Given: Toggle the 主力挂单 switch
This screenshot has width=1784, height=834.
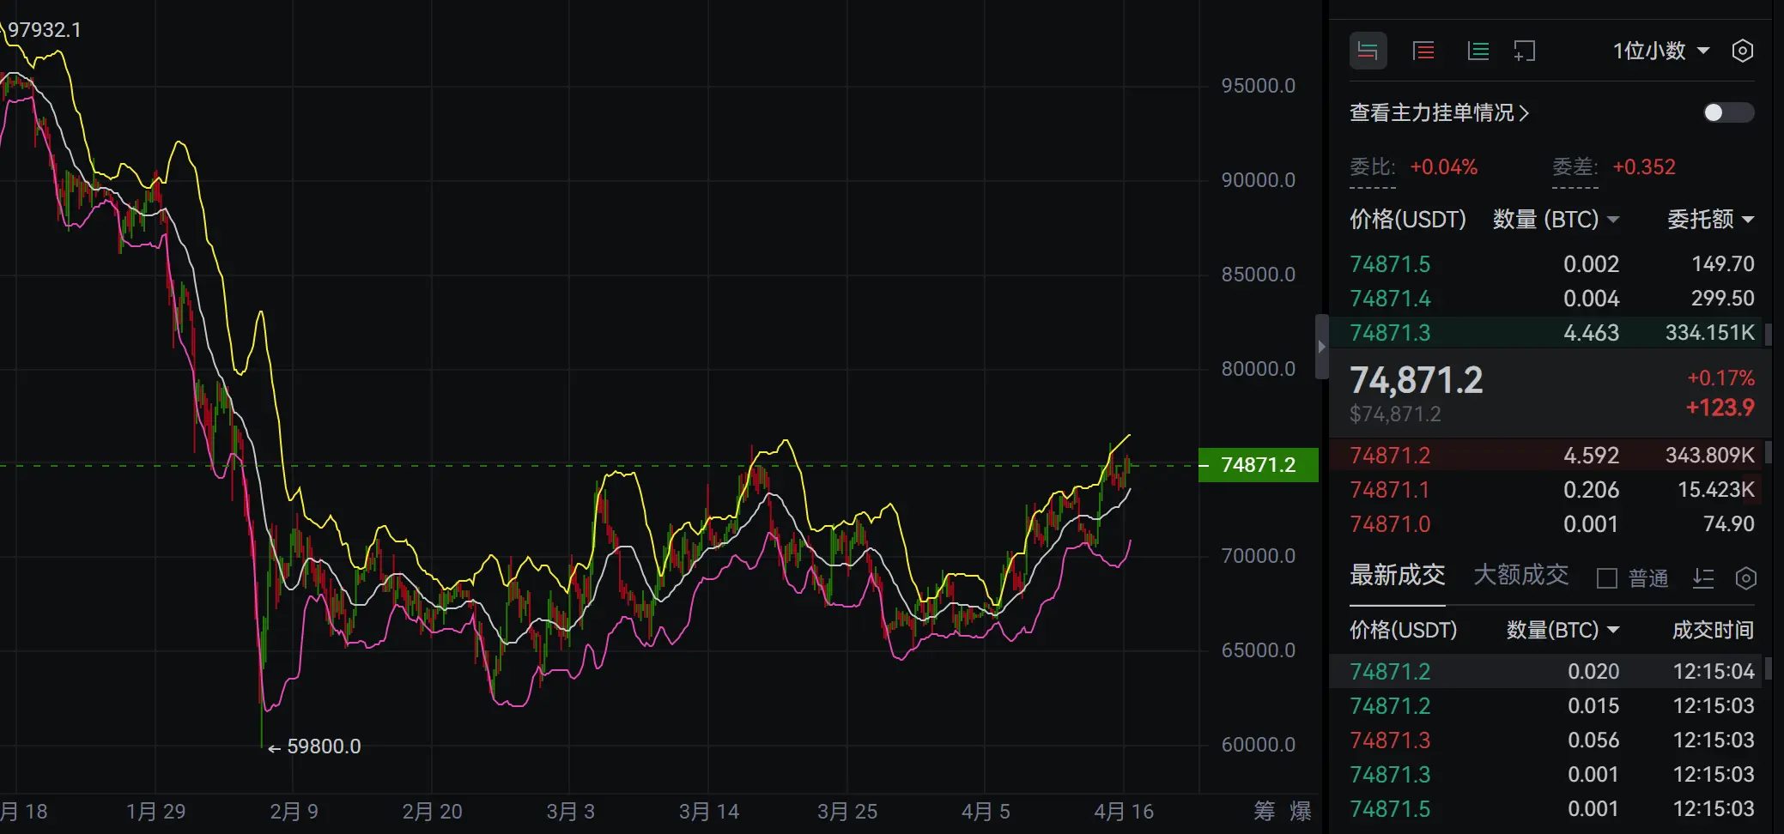Looking at the screenshot, I should tap(1729, 112).
